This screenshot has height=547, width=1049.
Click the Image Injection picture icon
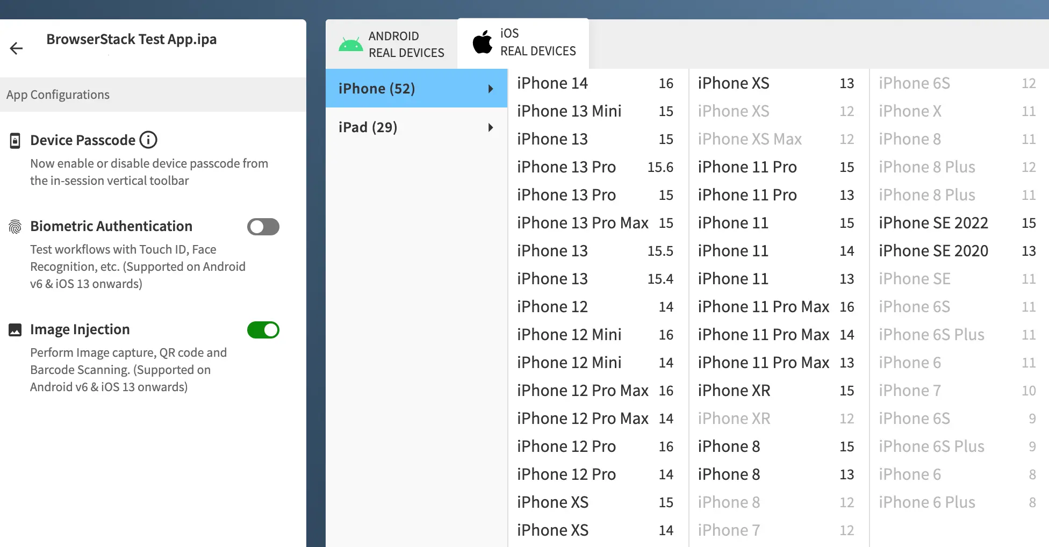coord(15,330)
